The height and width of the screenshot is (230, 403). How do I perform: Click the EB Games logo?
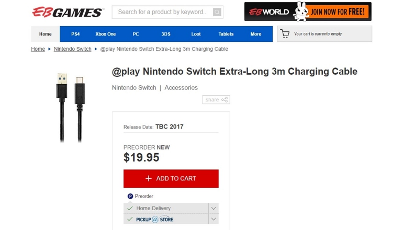tap(67, 11)
